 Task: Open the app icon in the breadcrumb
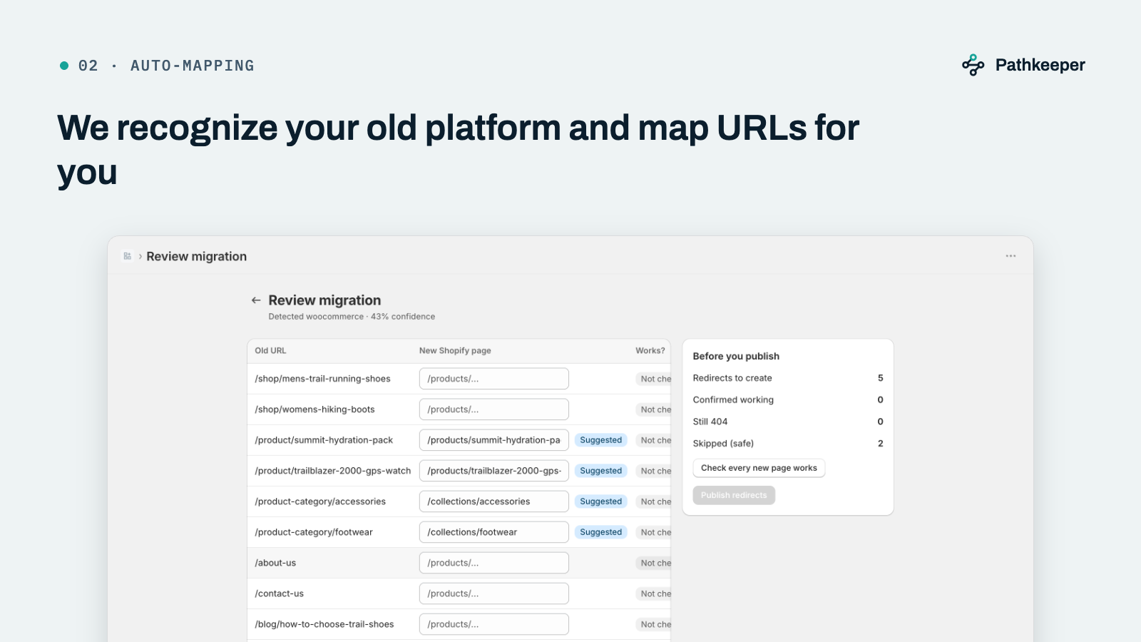point(127,256)
